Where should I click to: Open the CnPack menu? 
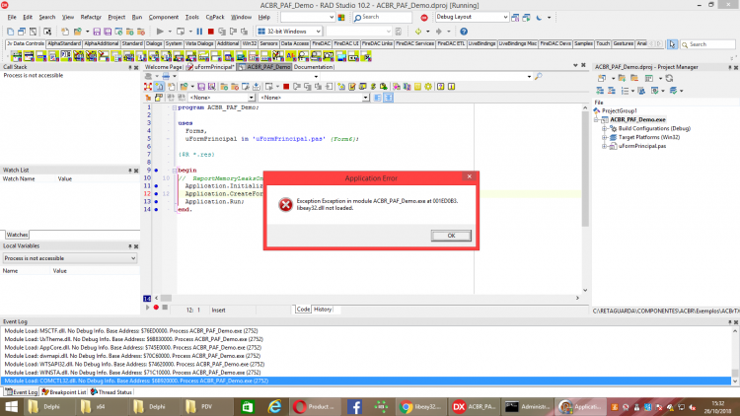pos(215,17)
